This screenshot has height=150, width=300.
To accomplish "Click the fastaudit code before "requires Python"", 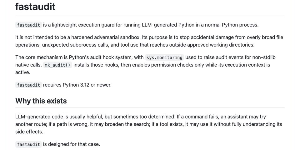I will 28,85.
